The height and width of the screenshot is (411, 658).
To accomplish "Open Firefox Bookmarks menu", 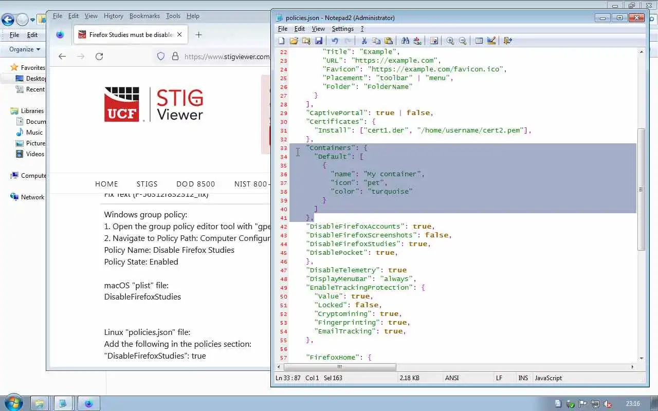I will [x=144, y=16].
